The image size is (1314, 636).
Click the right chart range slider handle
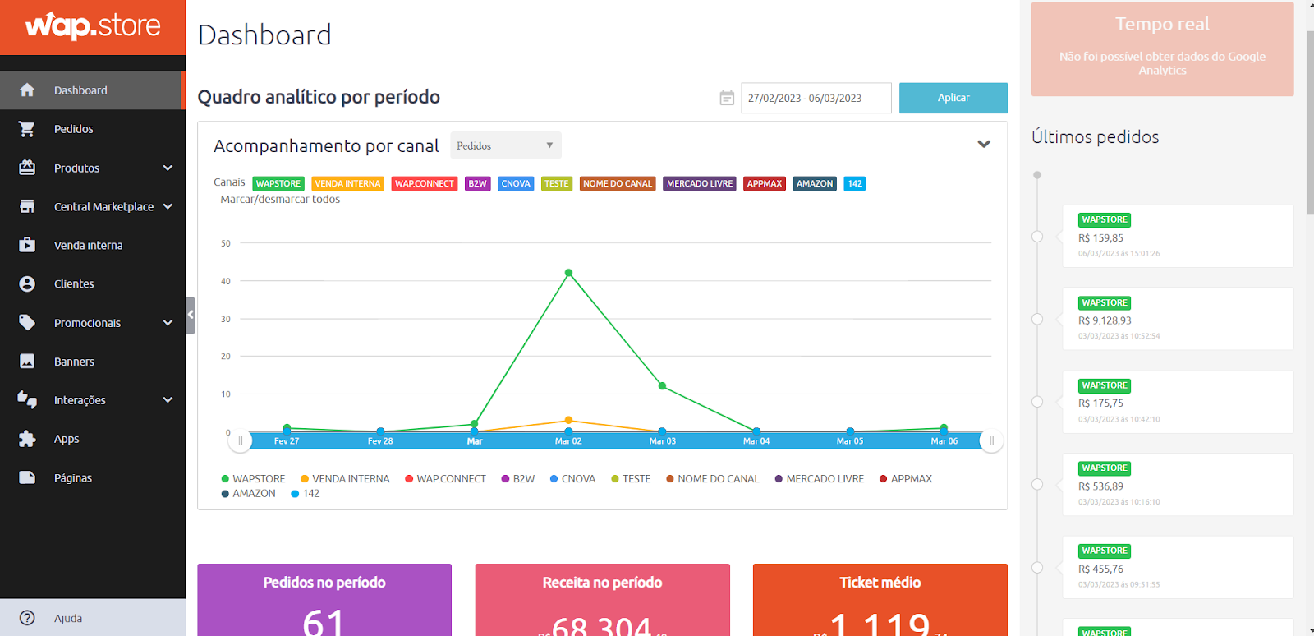click(992, 441)
